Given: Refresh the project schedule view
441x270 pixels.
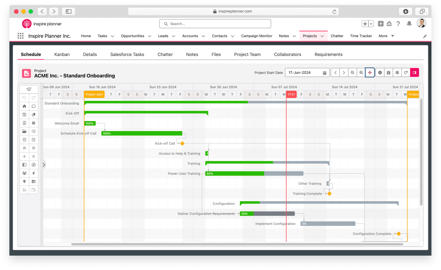Looking at the screenshot, I should pyautogui.click(x=406, y=72).
